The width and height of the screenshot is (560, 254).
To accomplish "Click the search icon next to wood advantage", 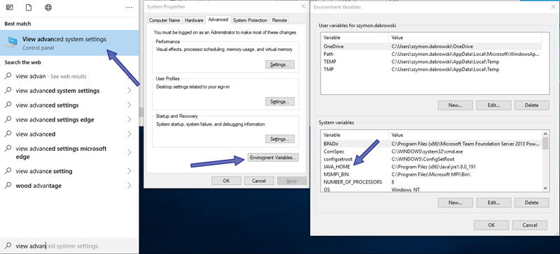I will coord(8,185).
